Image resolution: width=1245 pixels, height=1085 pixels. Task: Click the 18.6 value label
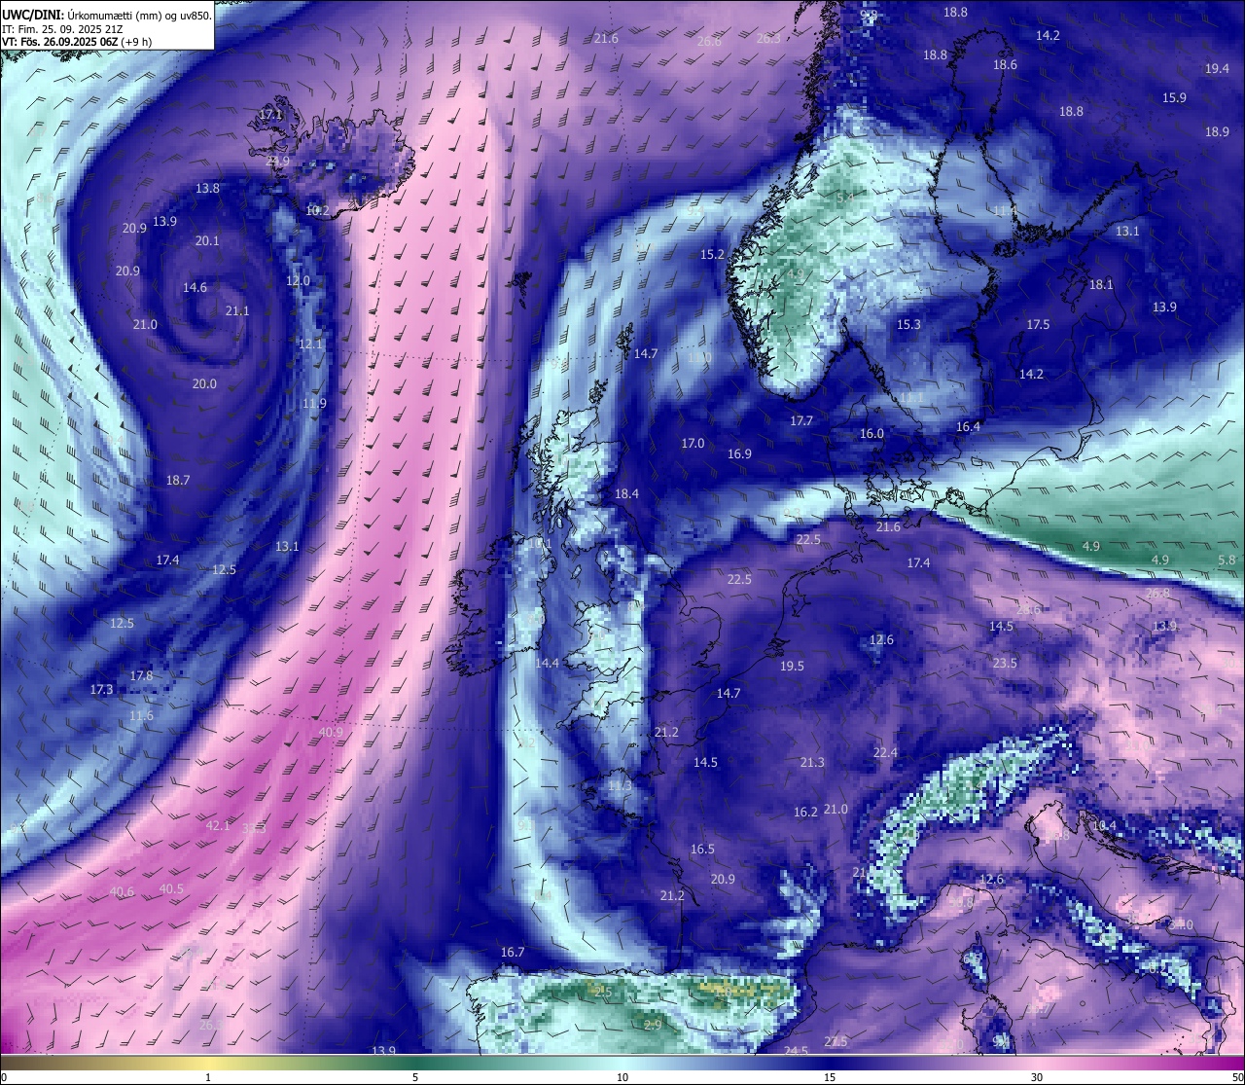pyautogui.click(x=1005, y=64)
